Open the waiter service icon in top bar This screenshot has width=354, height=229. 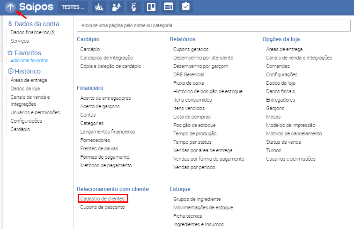point(116,7)
